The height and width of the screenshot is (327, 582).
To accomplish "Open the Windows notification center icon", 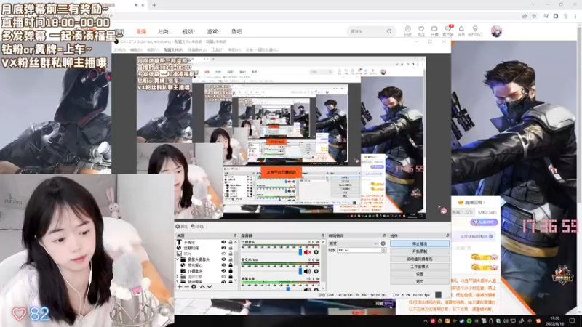I will point(572,320).
